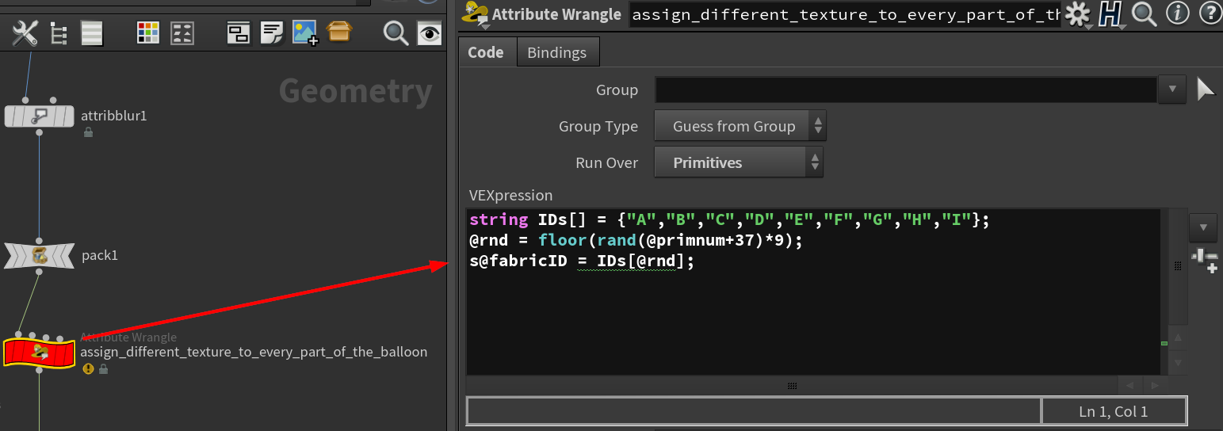Open node help with question mark icon
The height and width of the screenshot is (431, 1223).
pos(1210,13)
